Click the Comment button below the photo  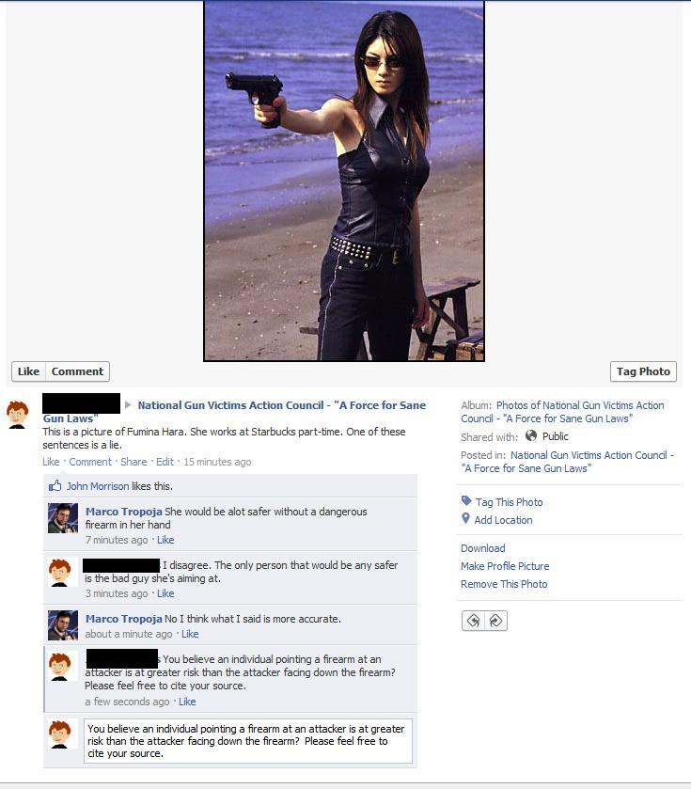point(77,371)
